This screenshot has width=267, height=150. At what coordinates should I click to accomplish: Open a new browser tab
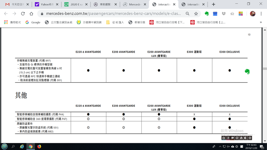pyautogui.click(x=213, y=4)
